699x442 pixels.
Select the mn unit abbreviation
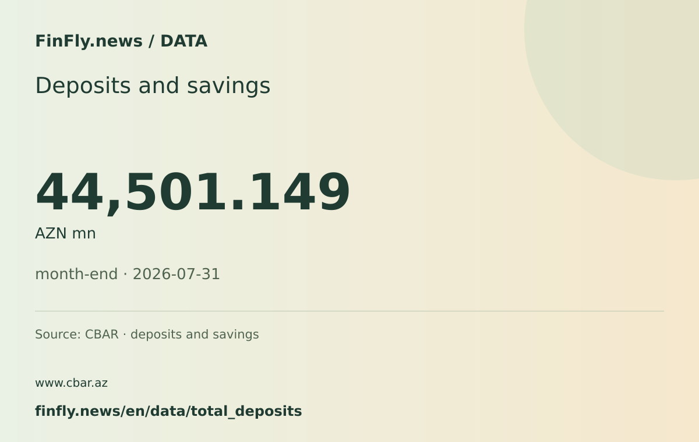click(x=84, y=234)
